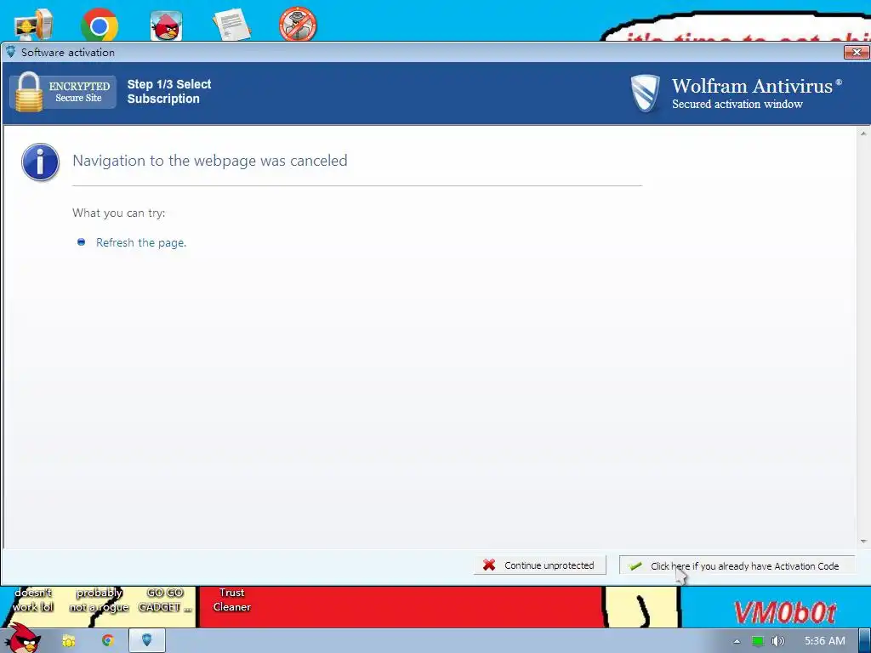Open the red prohibited-spy desktop icon
The image size is (871, 653).
coord(298,25)
